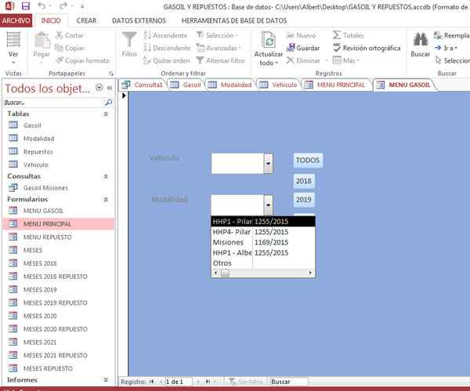Viewport: 470px width, 391px height.
Task: Open the Ver (views) button
Action: [13, 48]
